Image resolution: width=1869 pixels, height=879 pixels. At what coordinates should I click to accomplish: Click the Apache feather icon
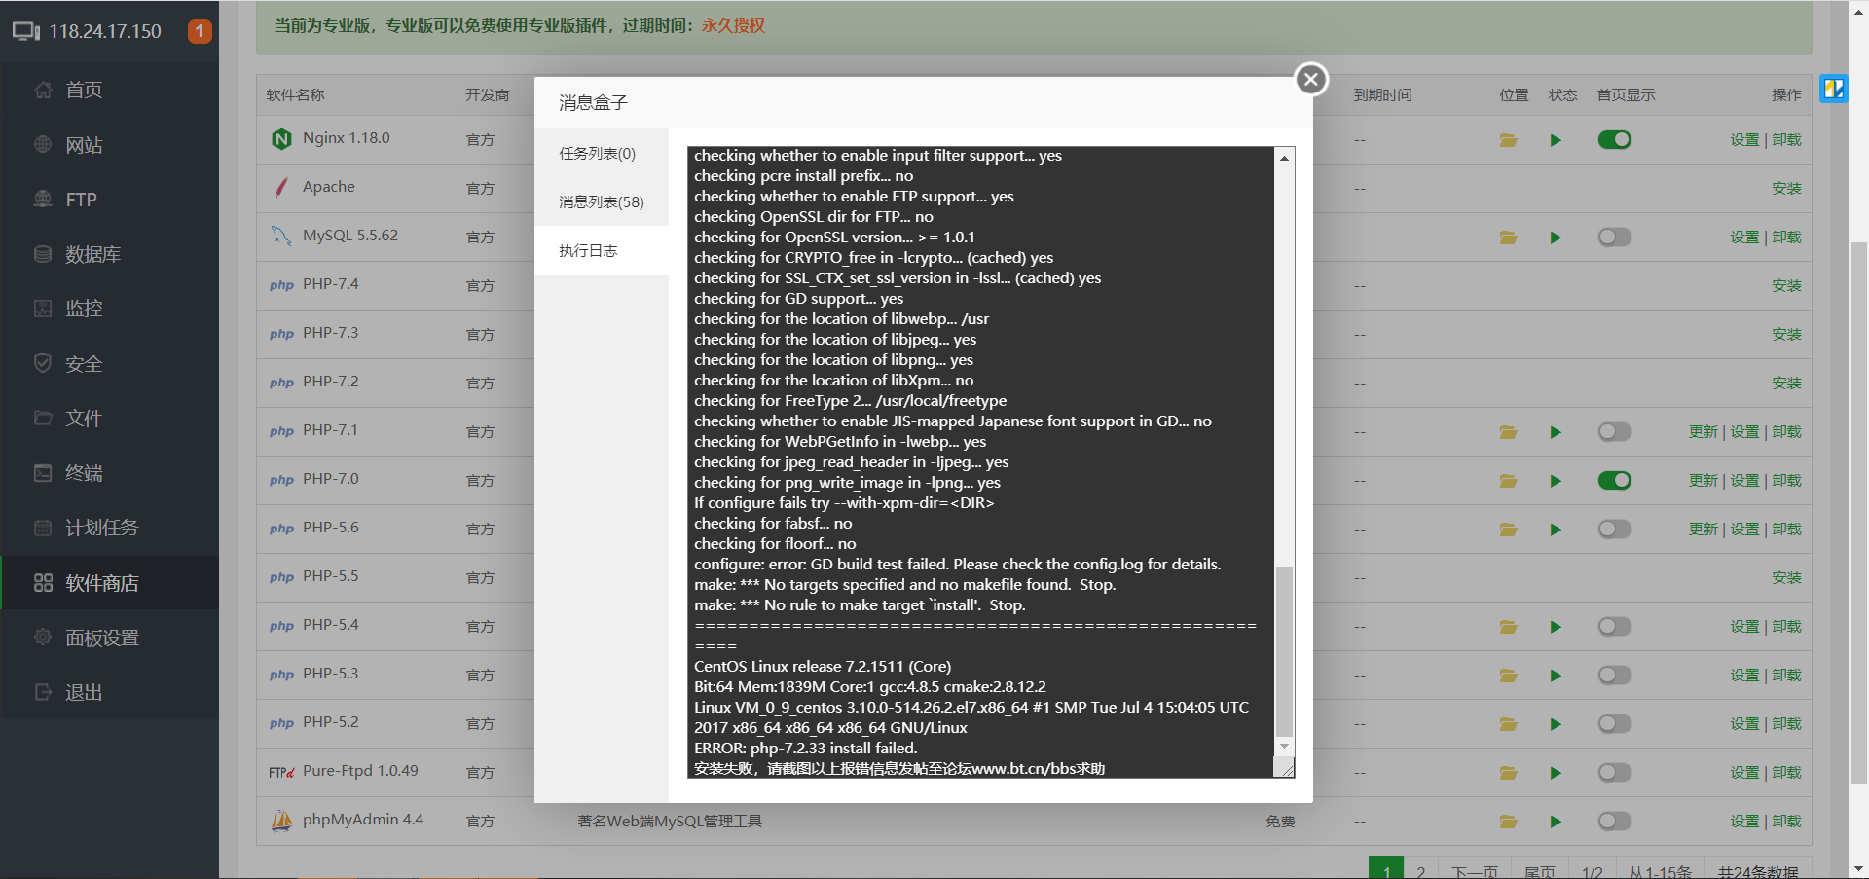coord(281,187)
